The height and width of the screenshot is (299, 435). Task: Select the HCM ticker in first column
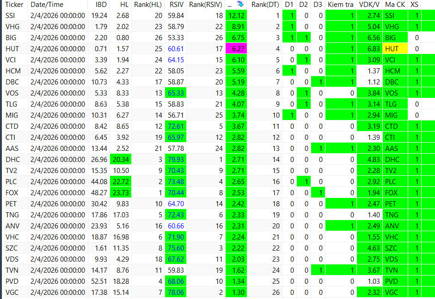pos(13,71)
